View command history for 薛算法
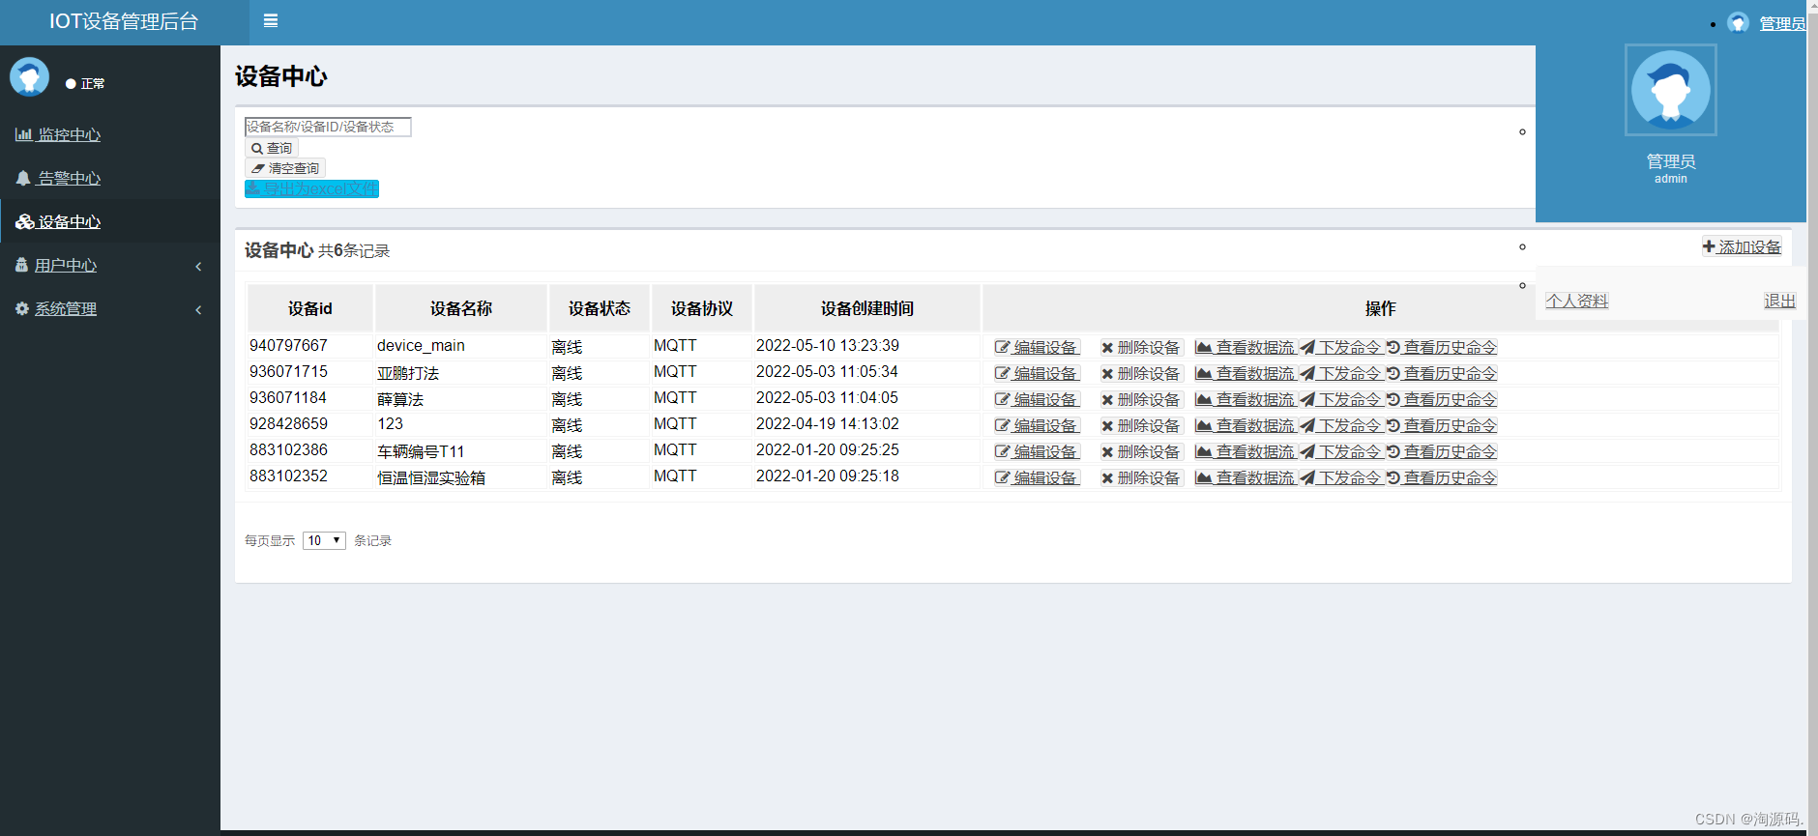The height and width of the screenshot is (836, 1818). [x=1442, y=399]
